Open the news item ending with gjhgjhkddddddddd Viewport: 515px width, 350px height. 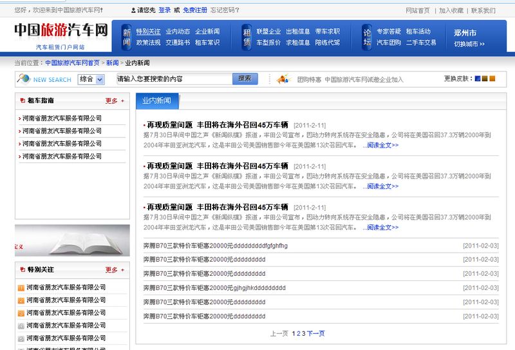pyautogui.click(x=214, y=288)
